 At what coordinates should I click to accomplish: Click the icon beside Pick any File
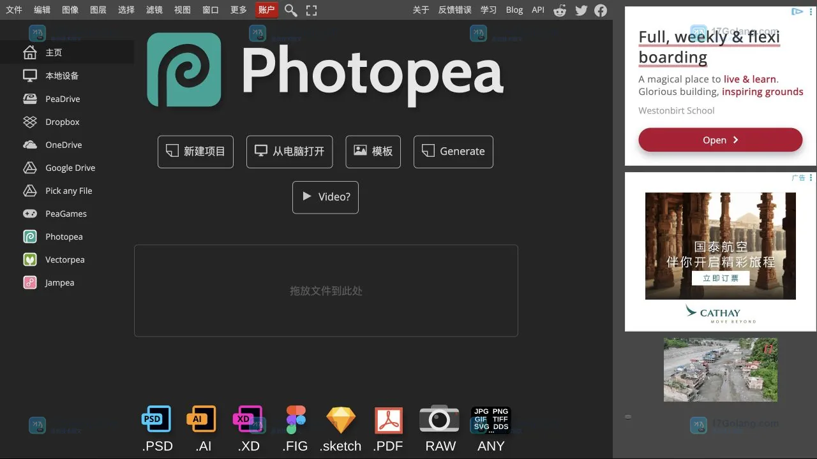tap(30, 191)
